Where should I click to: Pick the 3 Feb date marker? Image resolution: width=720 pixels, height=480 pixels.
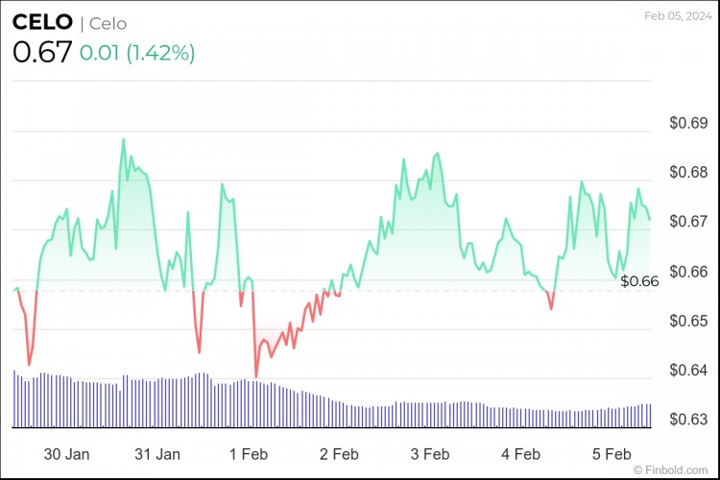click(429, 452)
